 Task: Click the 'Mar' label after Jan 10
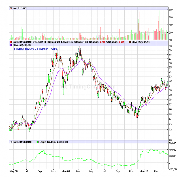click(156, 171)
